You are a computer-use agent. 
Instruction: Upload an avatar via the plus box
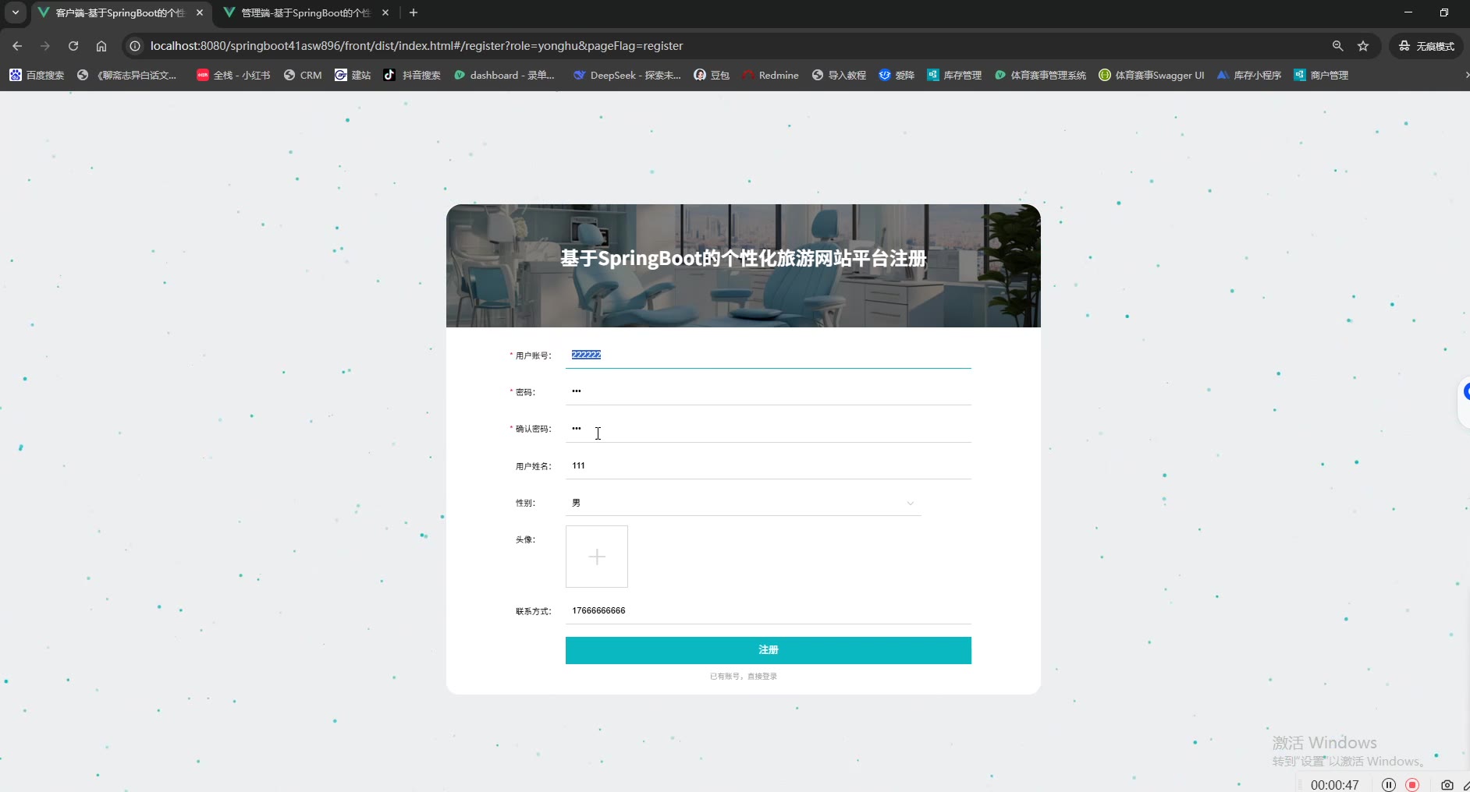click(597, 557)
